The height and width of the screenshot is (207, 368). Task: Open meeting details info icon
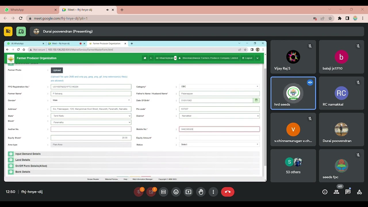pyautogui.click(x=325, y=192)
